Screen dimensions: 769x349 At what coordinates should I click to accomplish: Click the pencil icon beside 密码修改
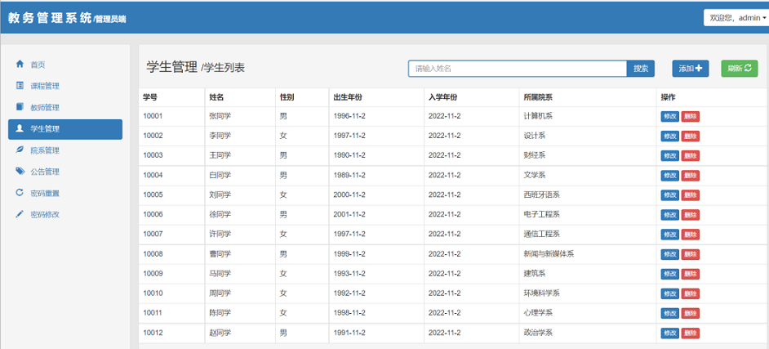coord(20,214)
